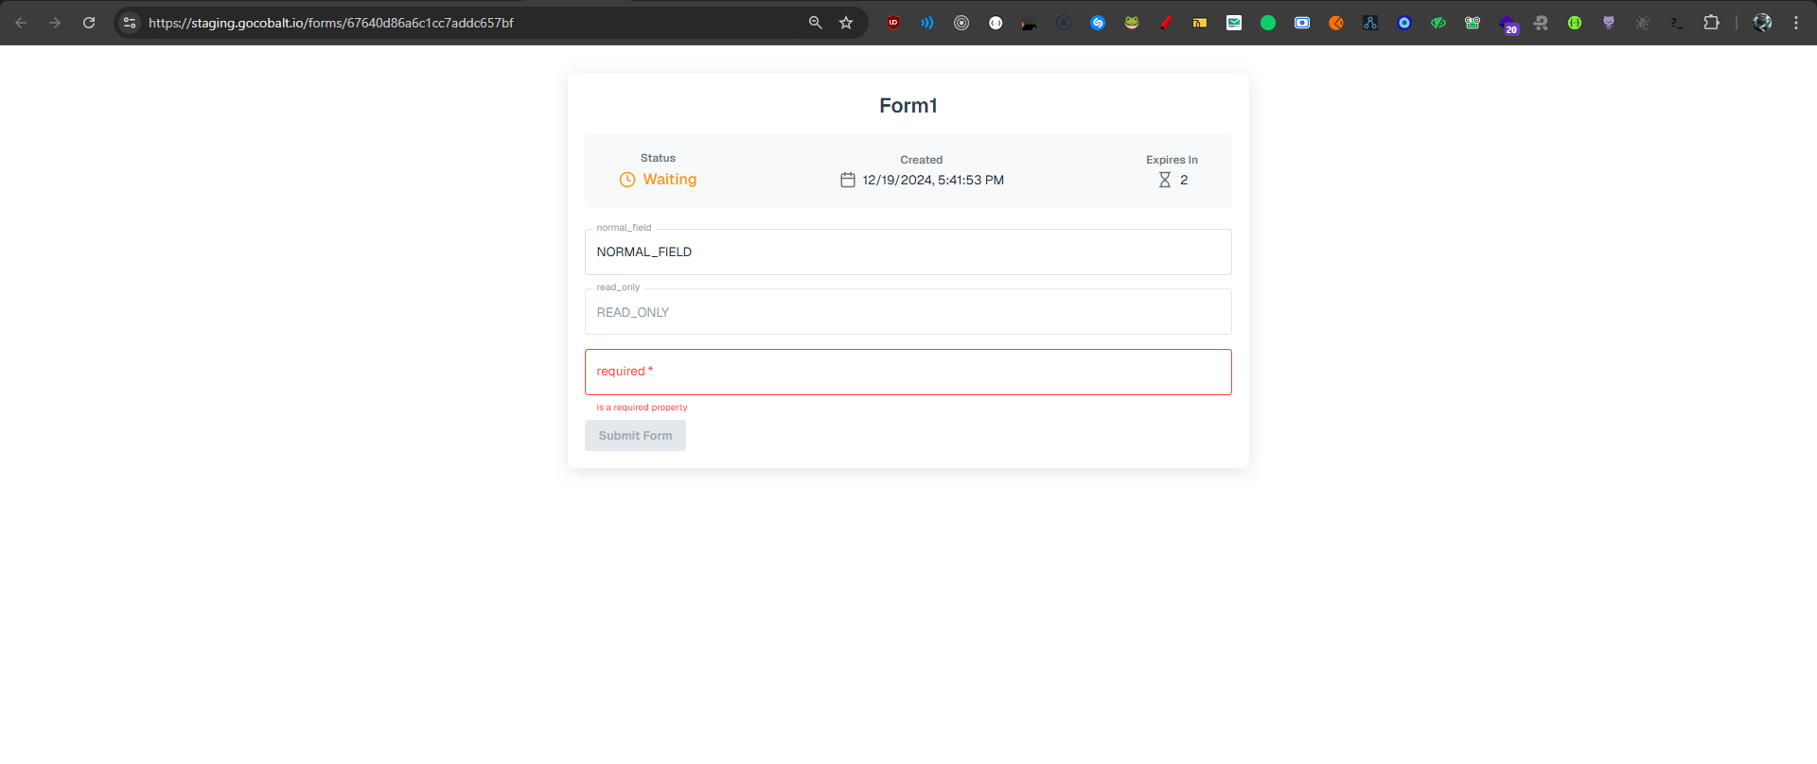Image resolution: width=1817 pixels, height=764 pixels.
Task: Bookmark this page with the star icon
Action: tap(846, 23)
